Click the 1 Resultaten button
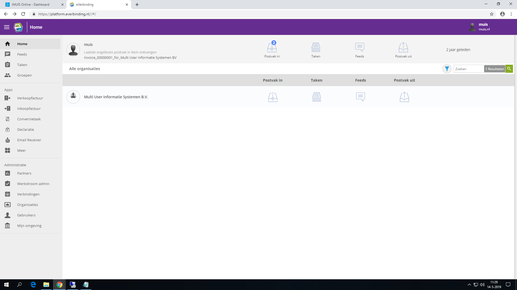Screen dimensions: 517x290 coord(494,69)
